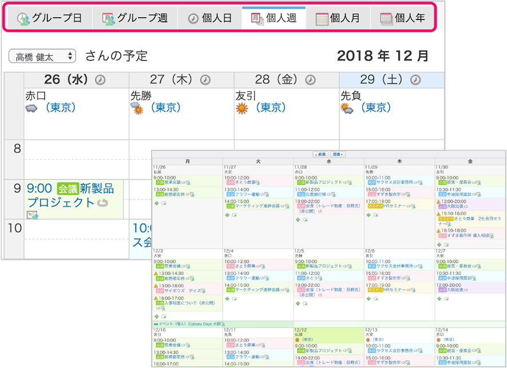Switch to the グループ週 tab

(135, 18)
